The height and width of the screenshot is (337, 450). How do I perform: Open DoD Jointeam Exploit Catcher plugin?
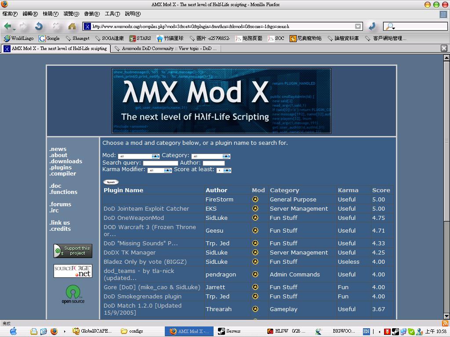click(146, 208)
